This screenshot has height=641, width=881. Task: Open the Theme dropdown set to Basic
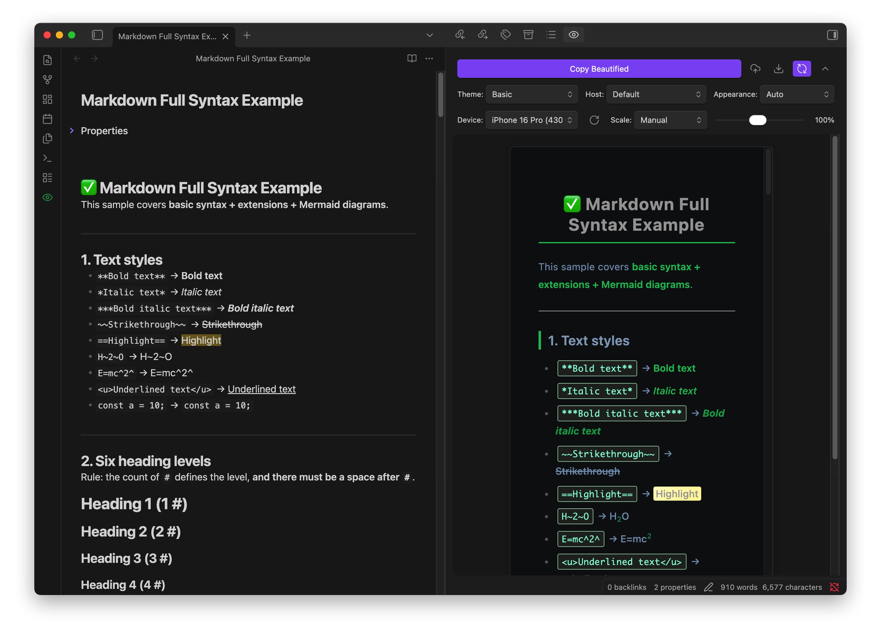tap(531, 94)
